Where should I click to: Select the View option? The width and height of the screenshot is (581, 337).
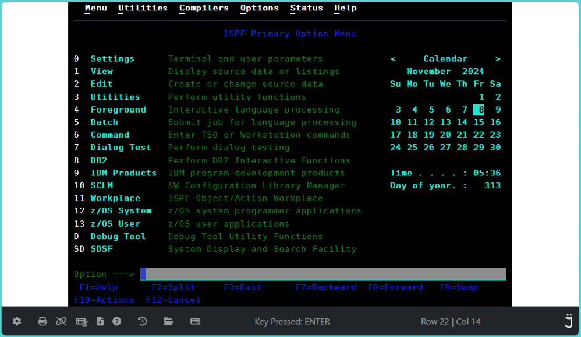[101, 71]
